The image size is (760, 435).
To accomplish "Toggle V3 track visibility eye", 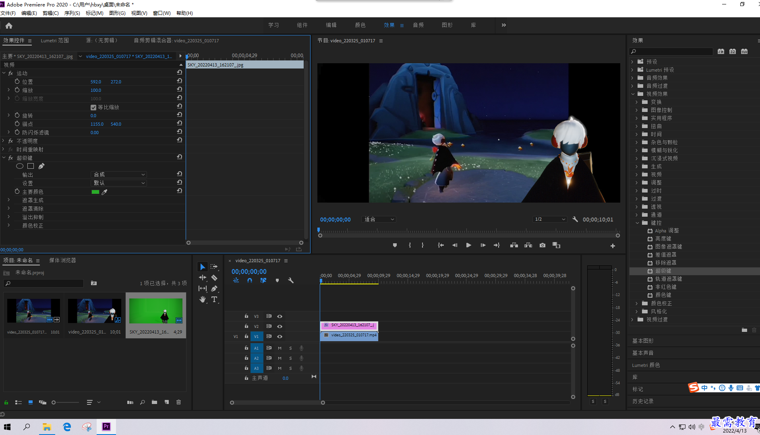I will (x=280, y=316).
